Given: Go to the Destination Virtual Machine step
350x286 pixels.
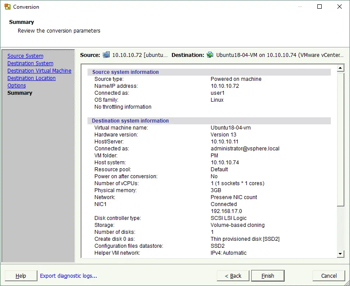Looking at the screenshot, I should [39, 70].
